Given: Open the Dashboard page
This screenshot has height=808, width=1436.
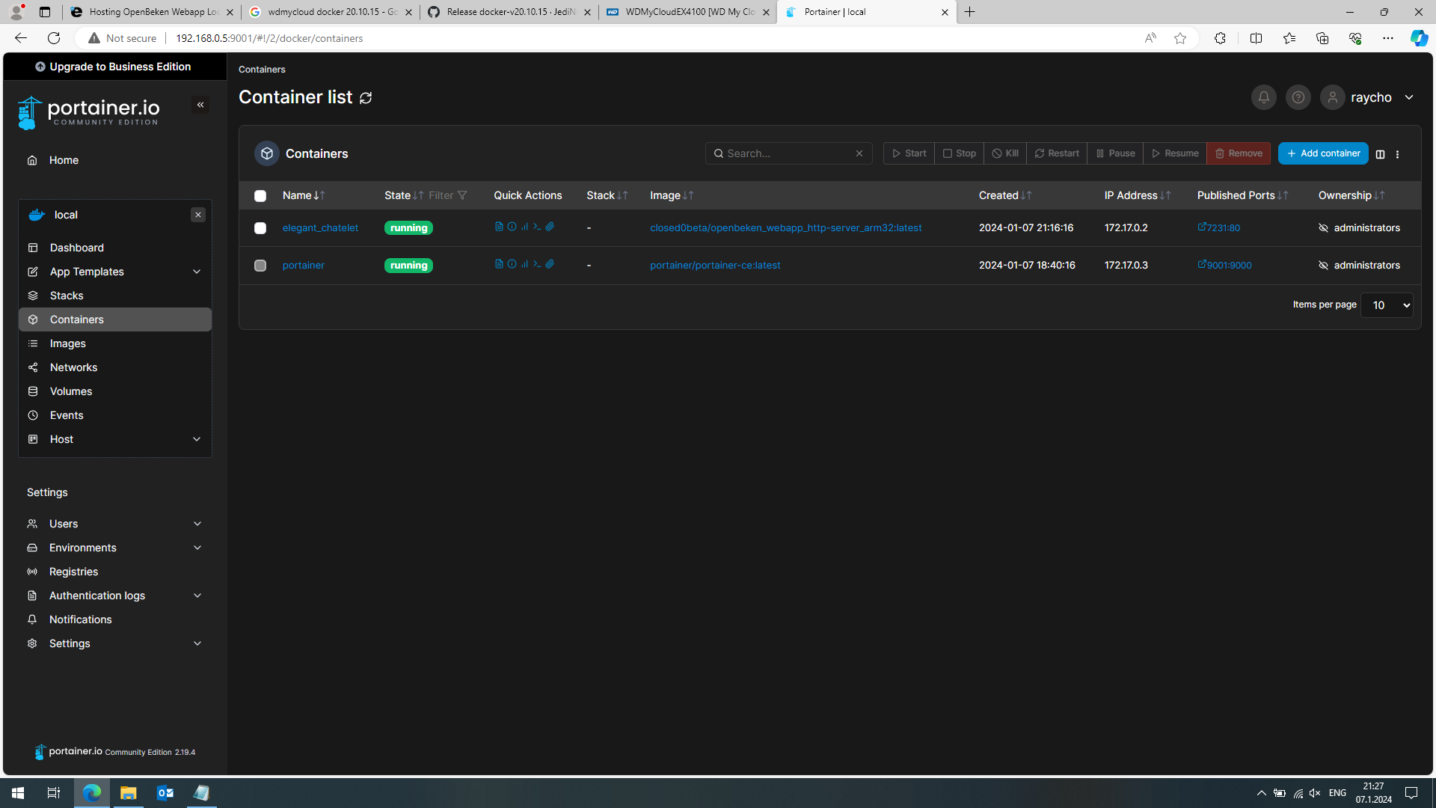Looking at the screenshot, I should (114, 248).
